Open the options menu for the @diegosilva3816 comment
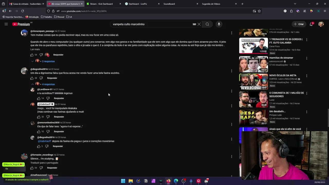The image size is (329, 185). click(232, 71)
